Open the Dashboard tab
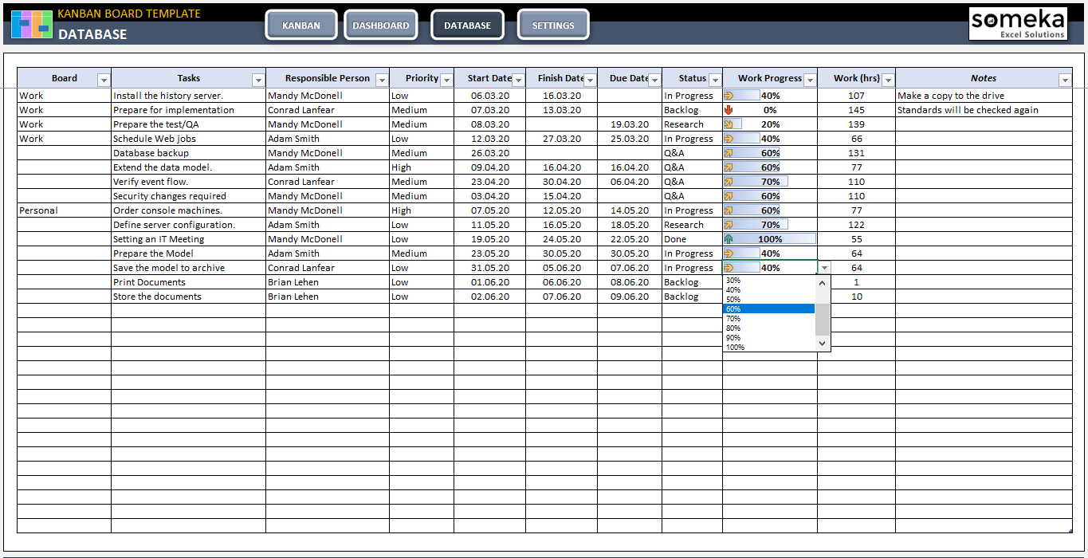Screen dimensions: 1088x558 (380, 26)
